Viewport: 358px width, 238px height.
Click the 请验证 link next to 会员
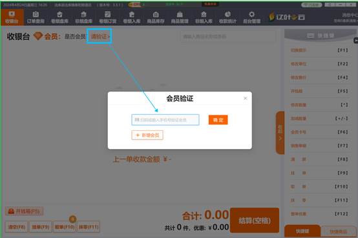pyautogui.click(x=100, y=36)
